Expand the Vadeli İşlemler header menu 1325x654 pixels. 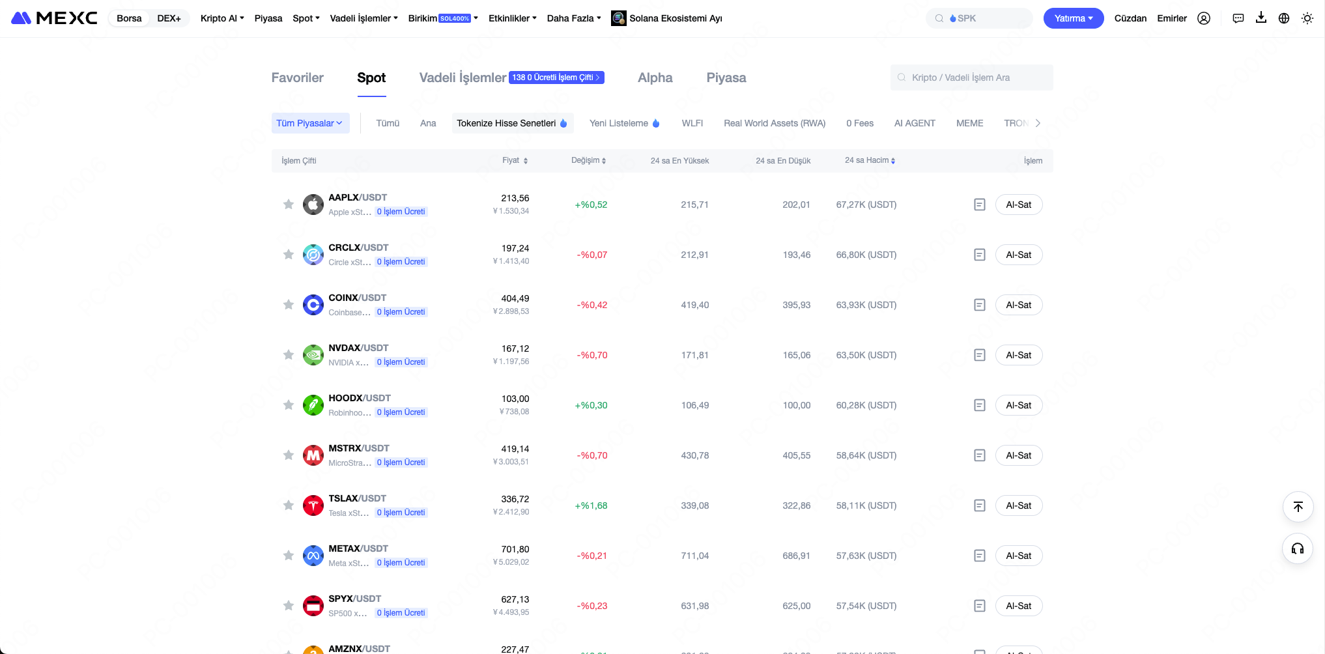(x=363, y=18)
